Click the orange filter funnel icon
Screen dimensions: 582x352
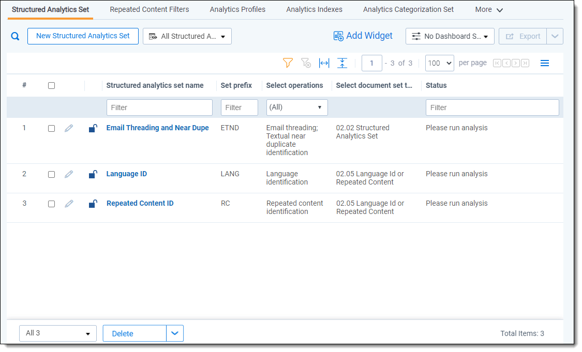[288, 63]
